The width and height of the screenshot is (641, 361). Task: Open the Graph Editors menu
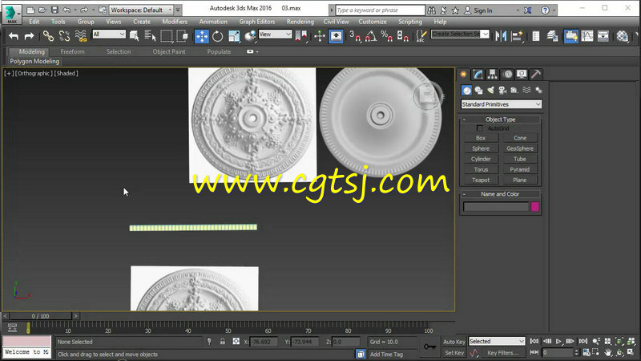click(256, 22)
